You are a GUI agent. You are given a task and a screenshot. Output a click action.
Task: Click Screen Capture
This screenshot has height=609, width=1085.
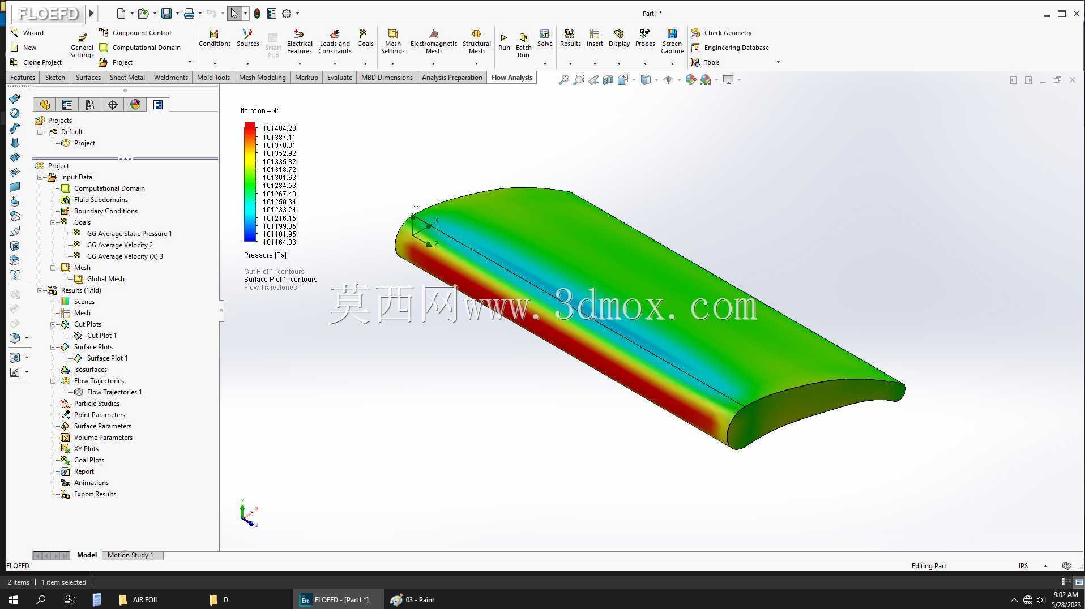click(x=672, y=42)
